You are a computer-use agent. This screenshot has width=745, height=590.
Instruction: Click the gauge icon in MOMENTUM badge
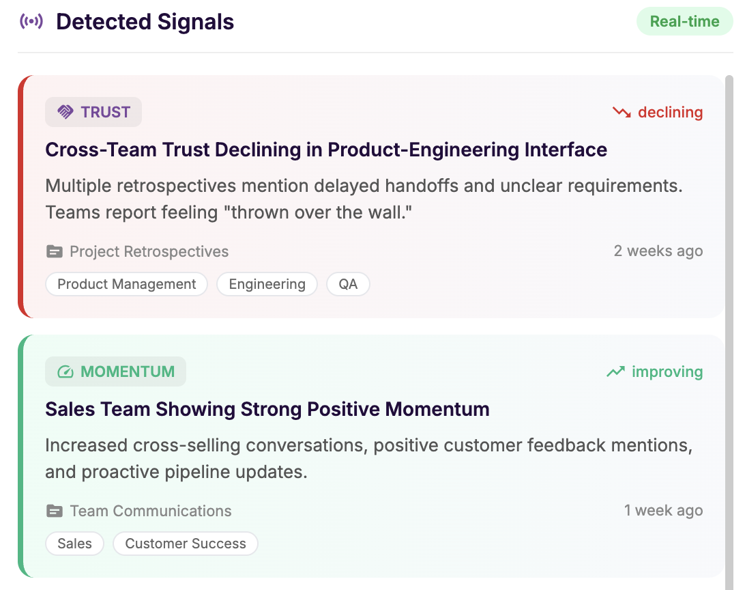65,371
